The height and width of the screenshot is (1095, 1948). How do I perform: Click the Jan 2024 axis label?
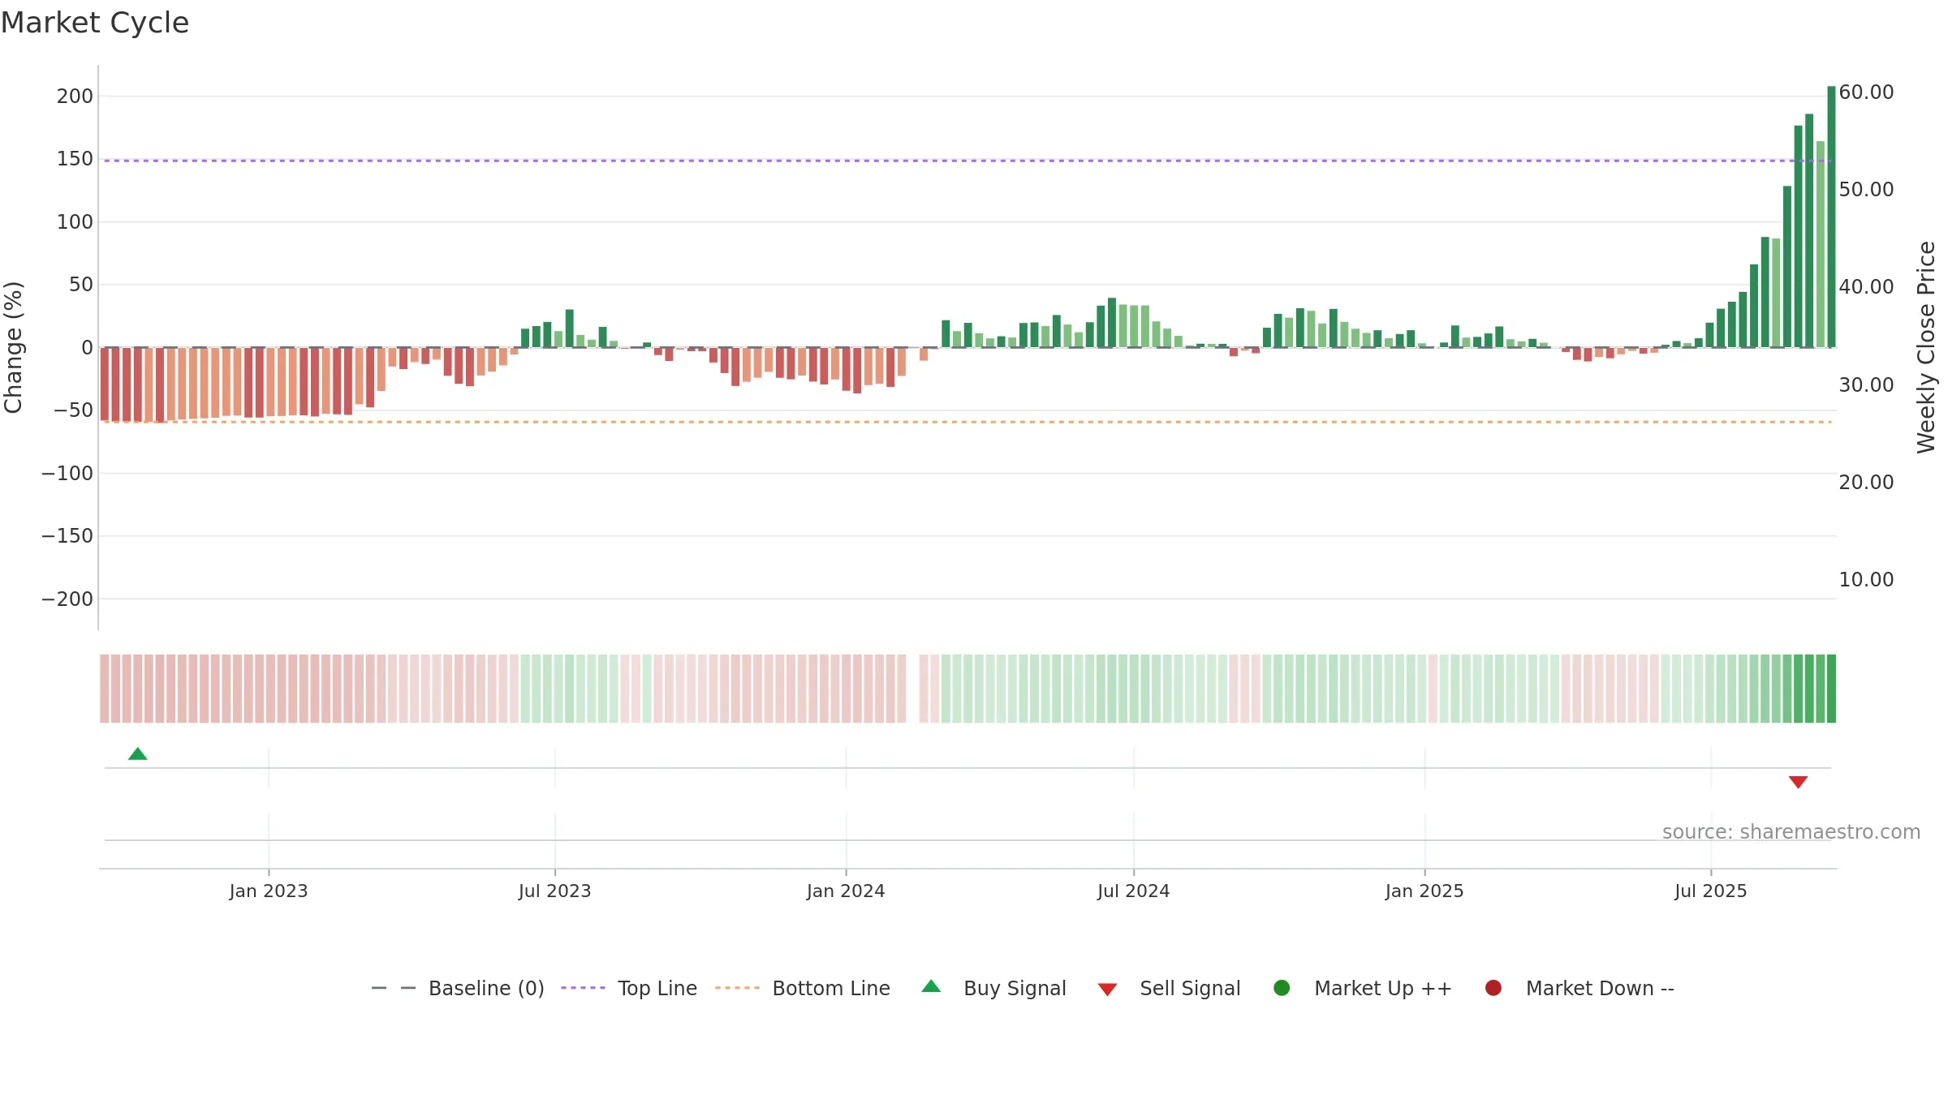click(x=846, y=891)
